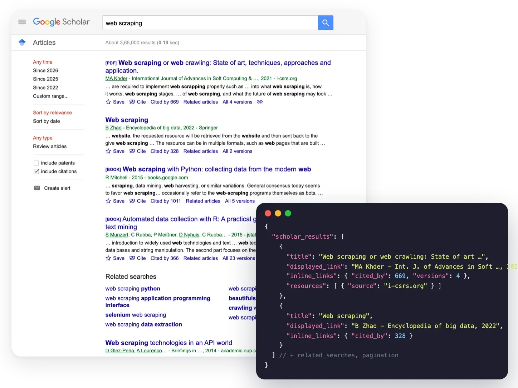This screenshot has height=388, width=518.
Task: Click Cite quote icon for MA Khder result
Action: (x=132, y=102)
